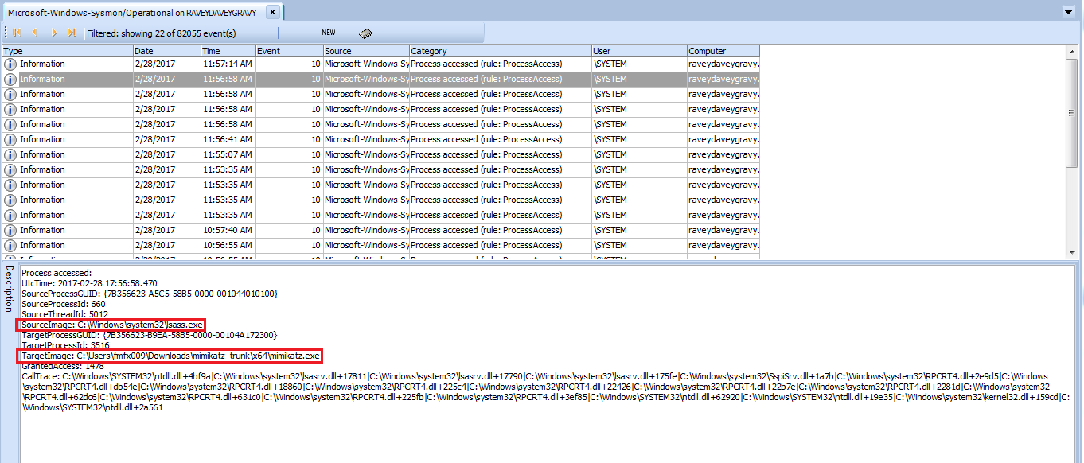Viewport: 1084px width, 463px height.
Task: Sort events by the Type column
Action: tap(68, 51)
